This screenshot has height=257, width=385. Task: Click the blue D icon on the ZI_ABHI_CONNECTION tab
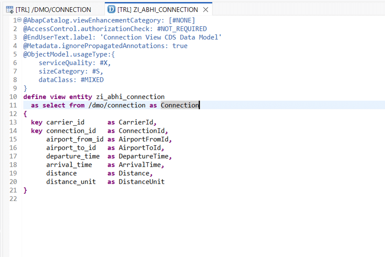[112, 9]
